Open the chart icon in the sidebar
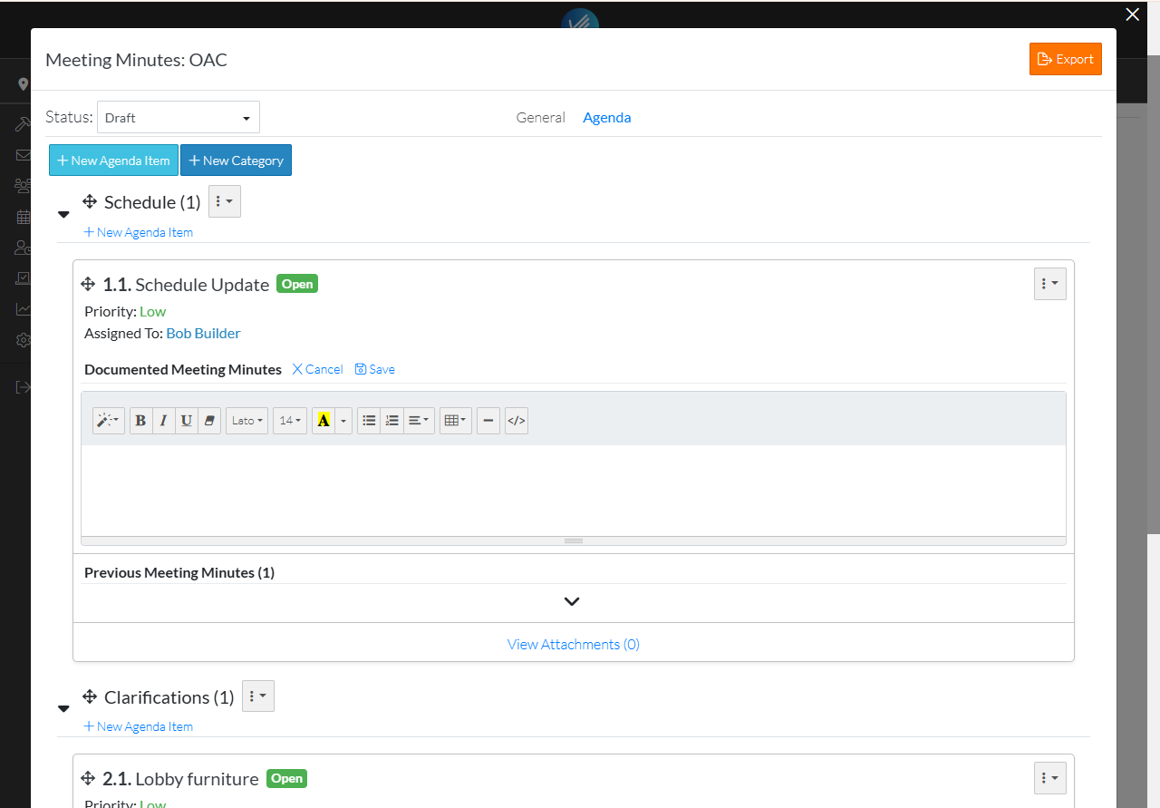Screen dimensions: 1160x808 [24, 309]
